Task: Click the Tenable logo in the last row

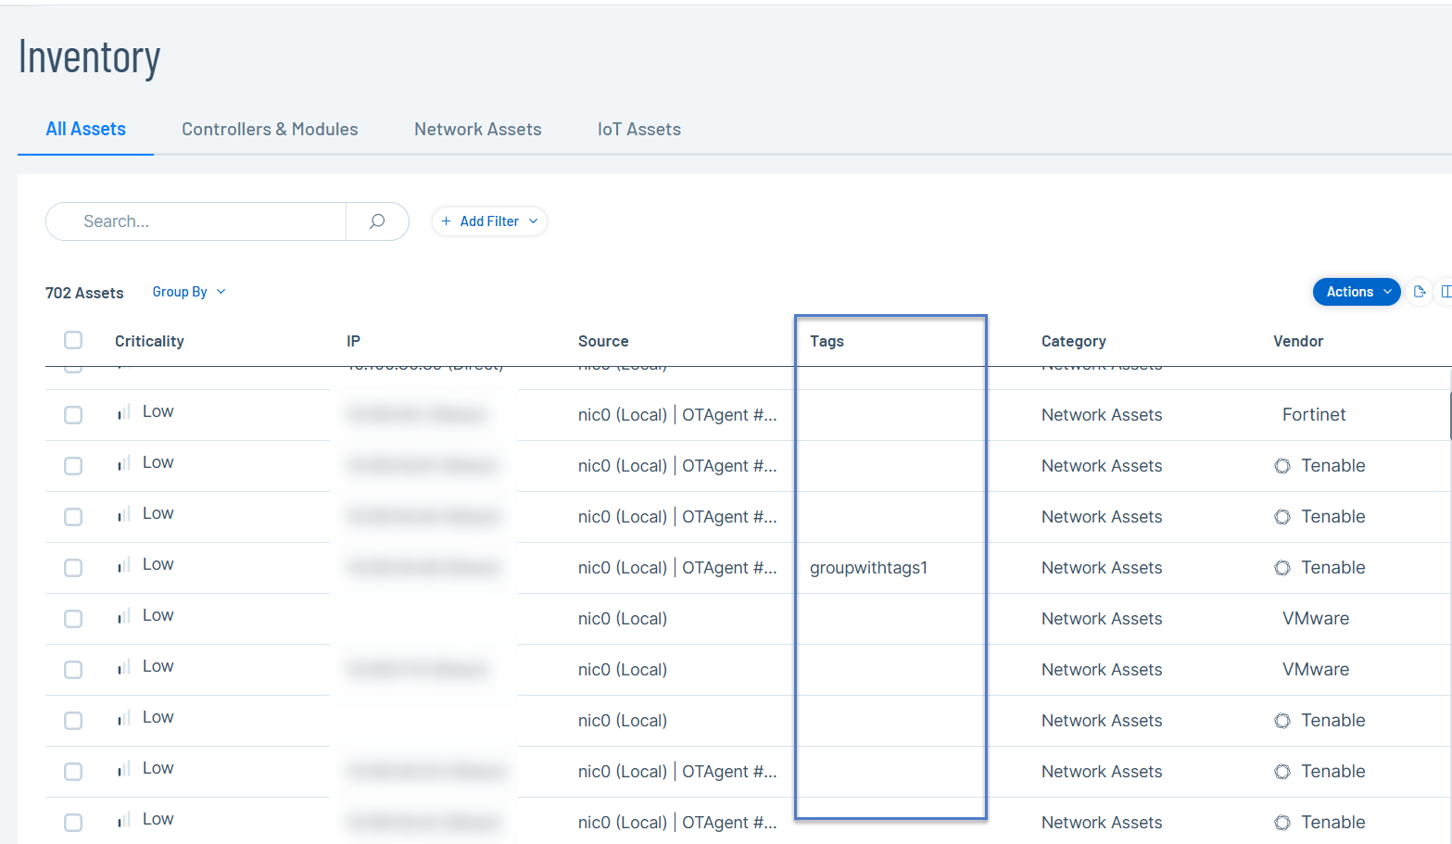Action: tap(1282, 823)
